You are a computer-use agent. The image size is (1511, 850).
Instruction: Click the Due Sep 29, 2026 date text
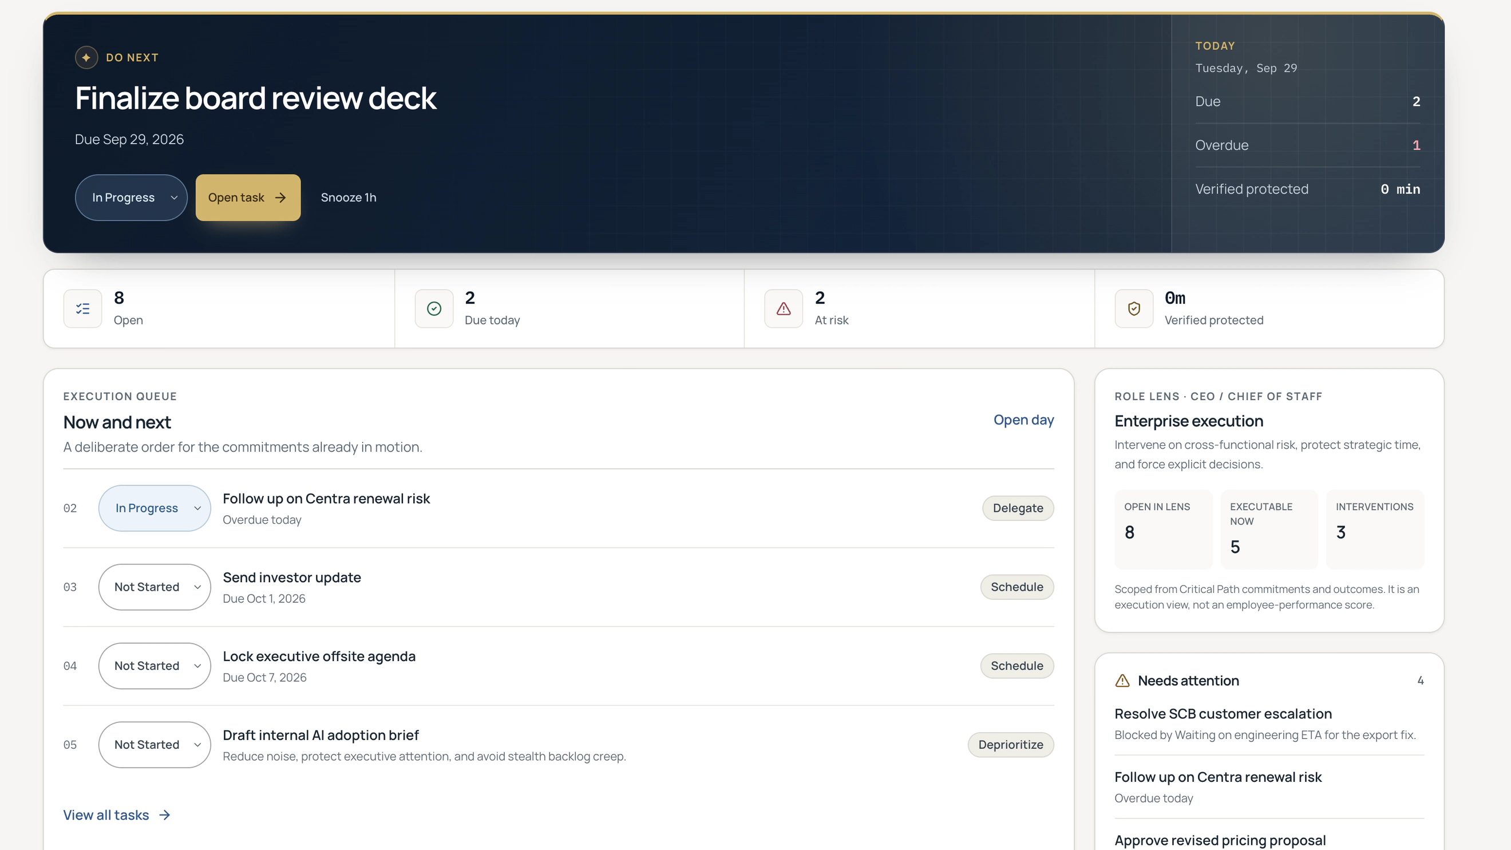(x=129, y=139)
